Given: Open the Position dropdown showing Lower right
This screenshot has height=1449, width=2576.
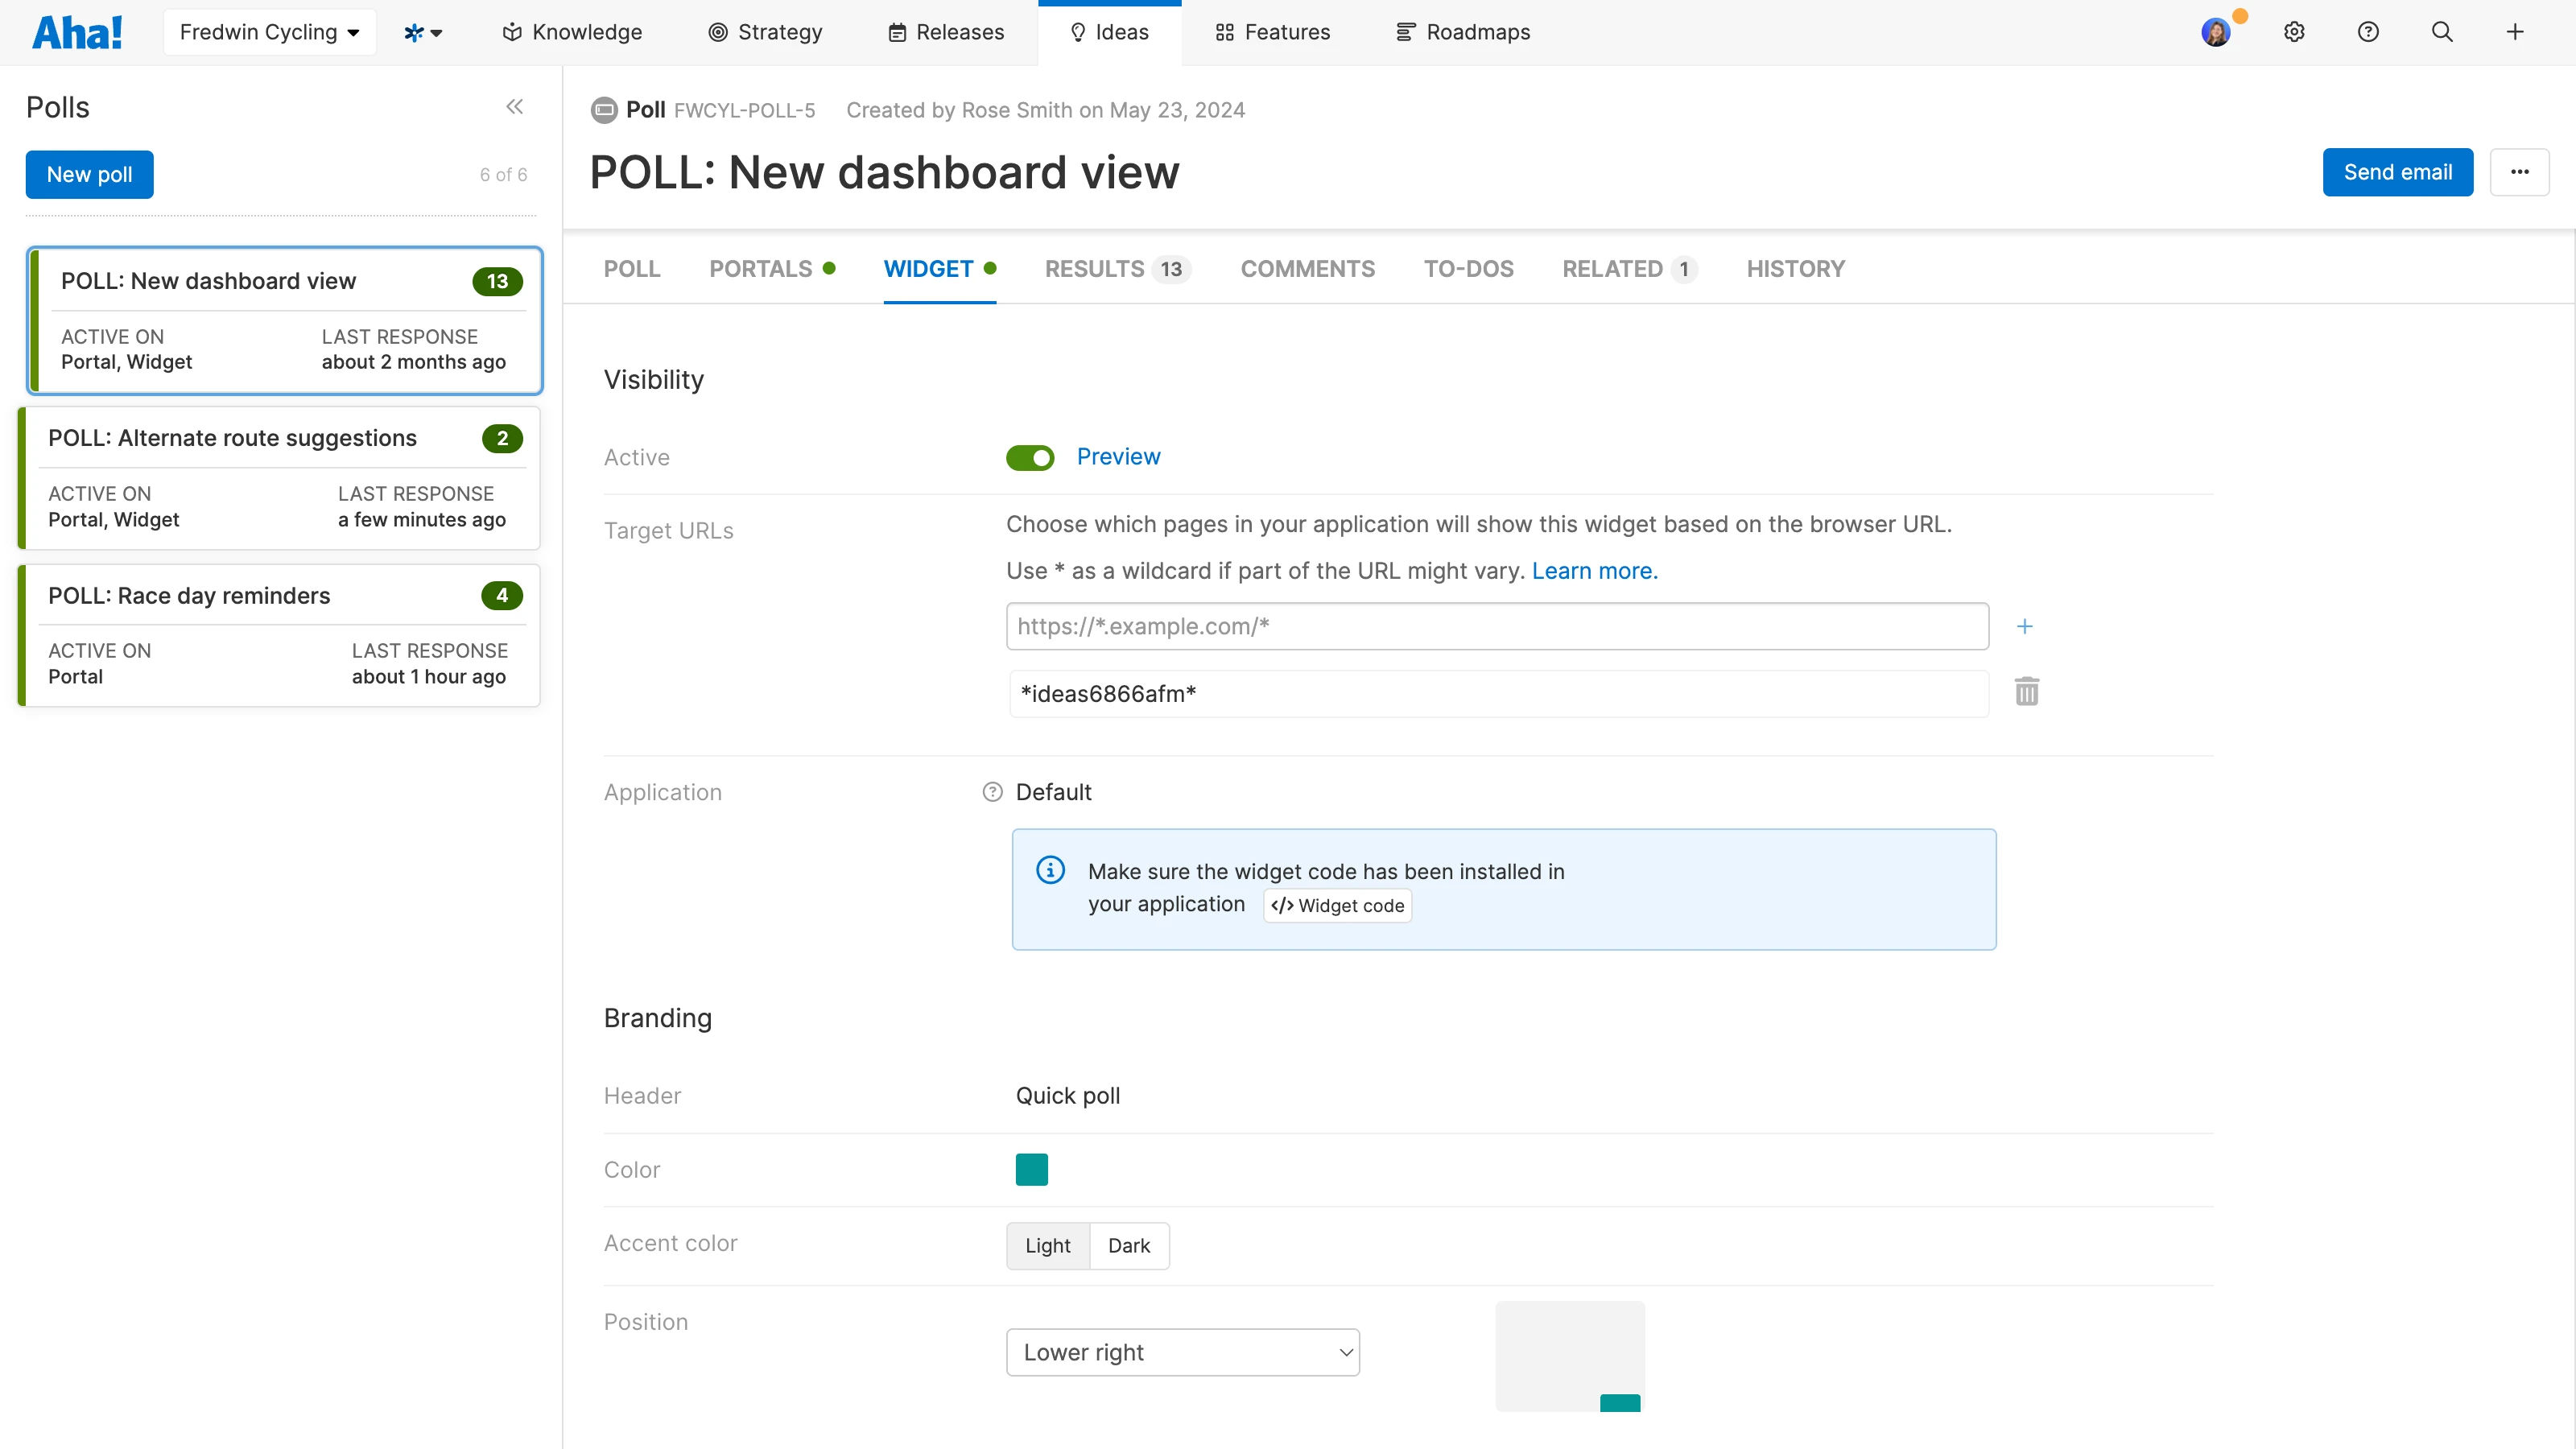Looking at the screenshot, I should coord(1182,1352).
